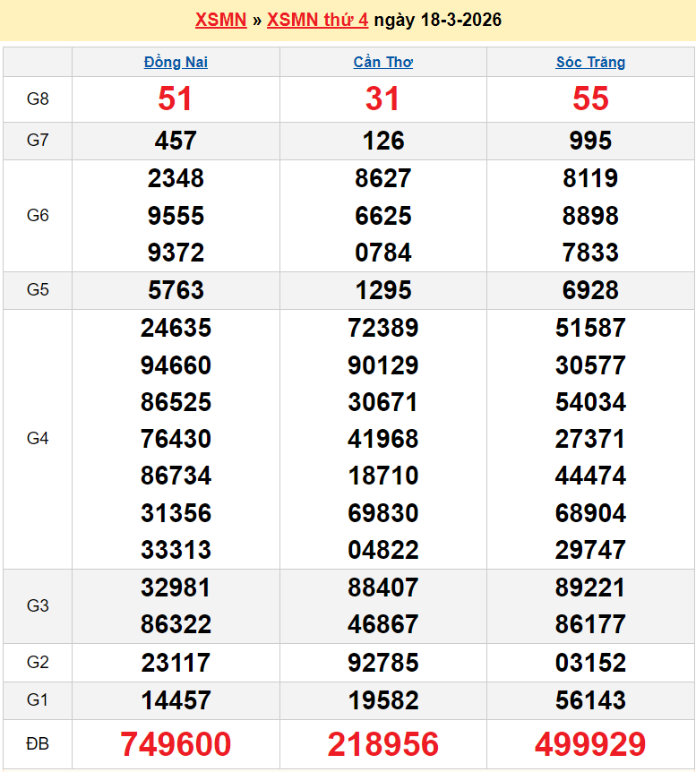Click the G8 row label
This screenshot has width=696, height=772.
[x=38, y=99]
